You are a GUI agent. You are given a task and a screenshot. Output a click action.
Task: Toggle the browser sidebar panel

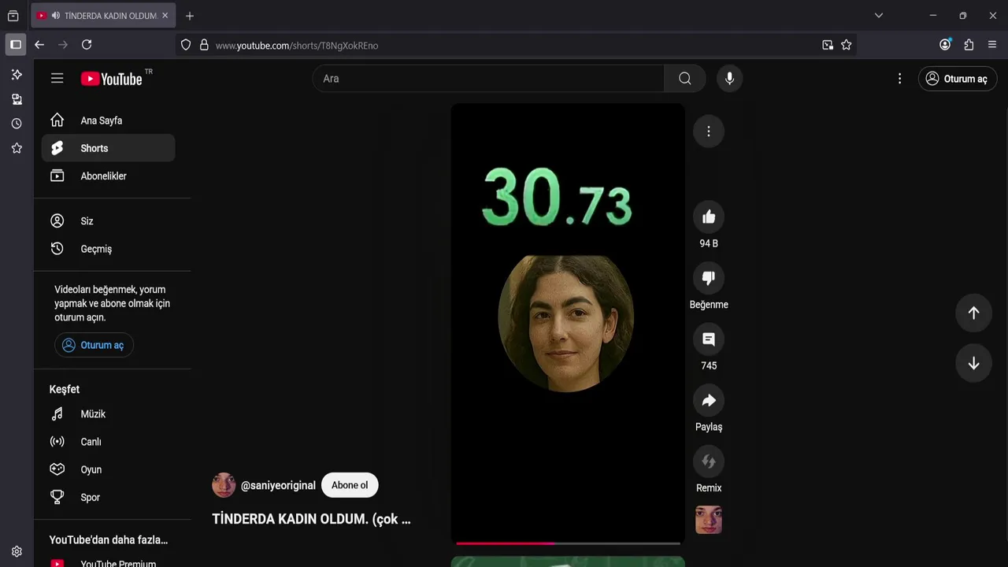(x=15, y=45)
